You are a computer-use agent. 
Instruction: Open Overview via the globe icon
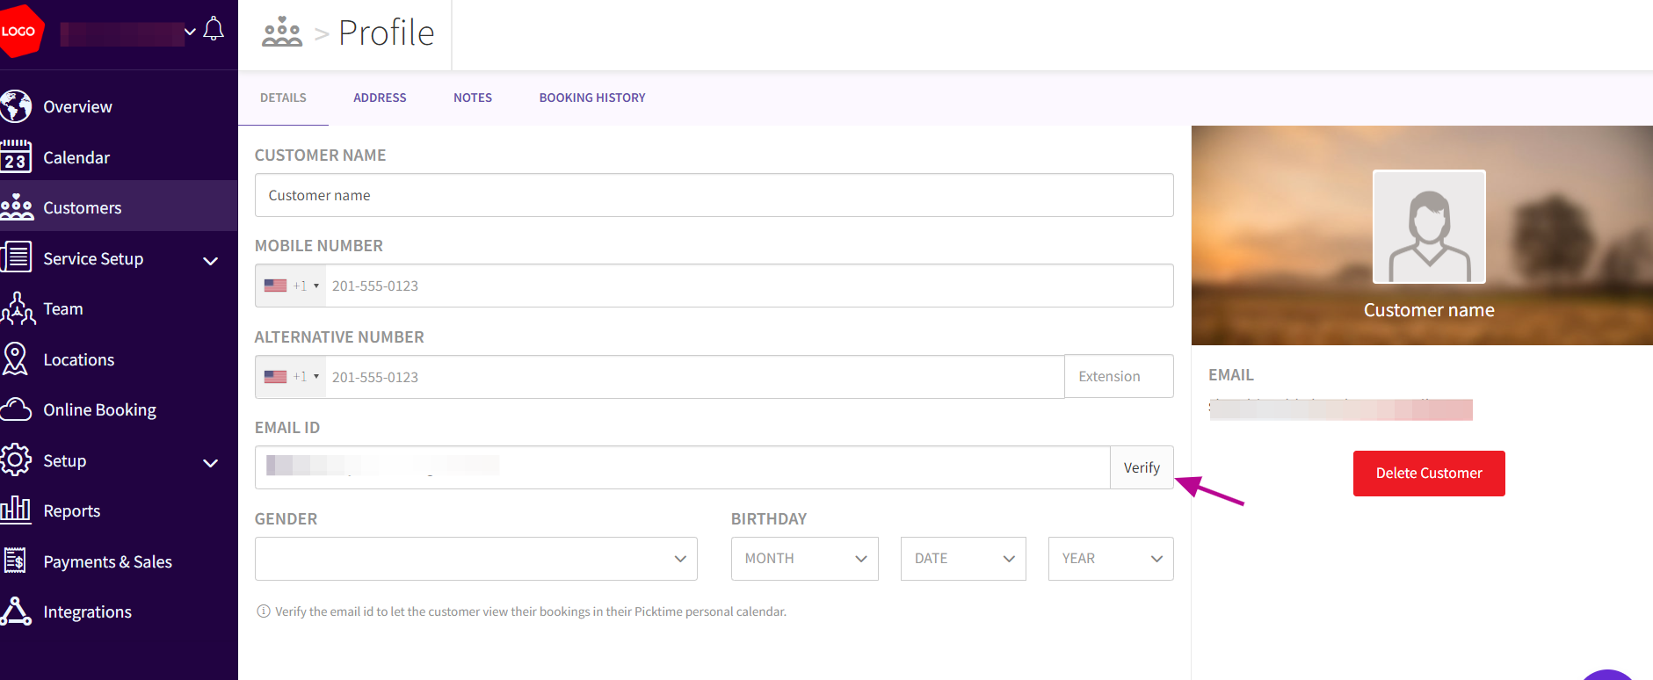pyautogui.click(x=16, y=106)
